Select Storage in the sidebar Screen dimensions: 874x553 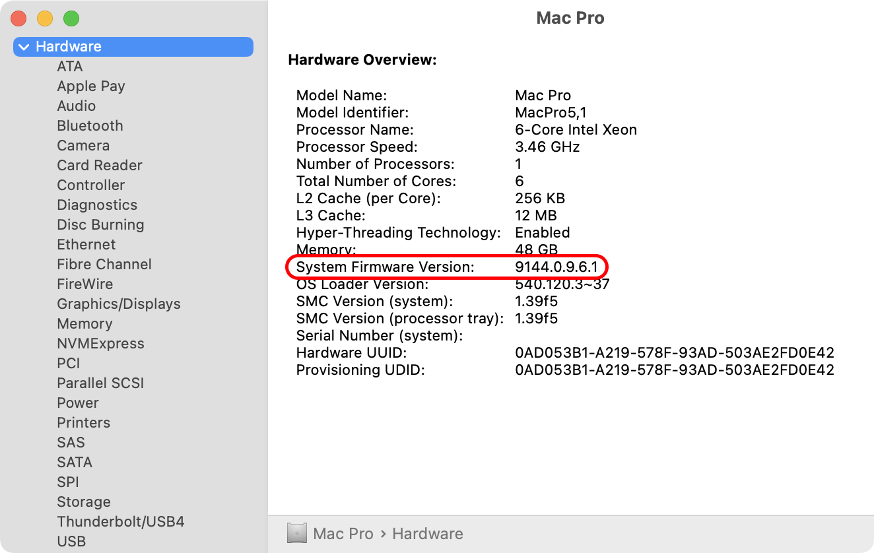point(84,502)
